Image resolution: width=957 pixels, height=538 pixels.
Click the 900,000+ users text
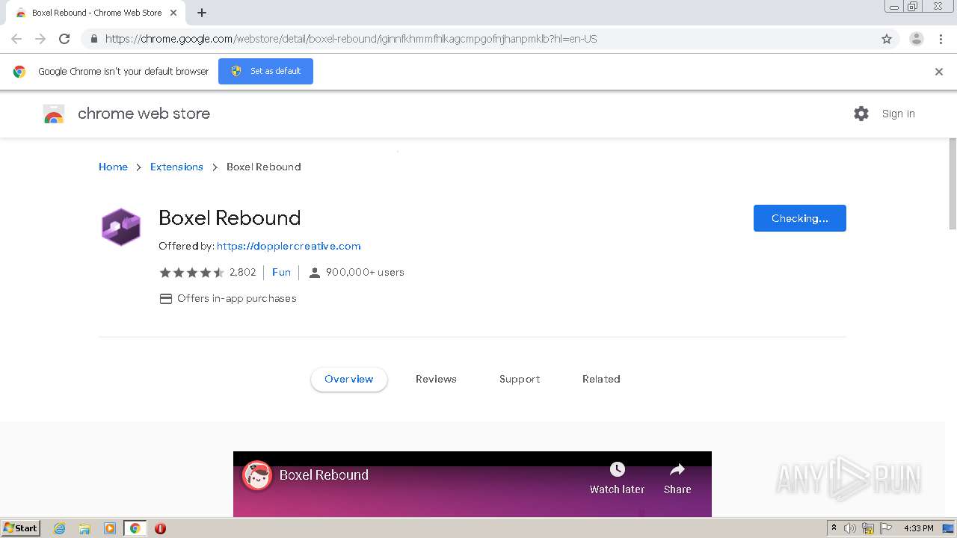click(x=365, y=272)
